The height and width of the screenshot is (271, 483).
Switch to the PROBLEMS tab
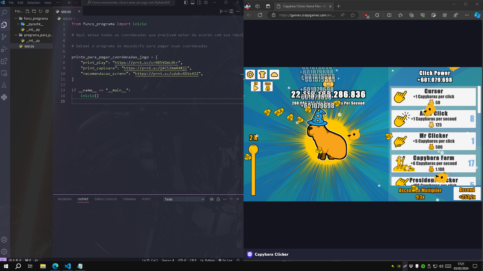tap(65, 199)
